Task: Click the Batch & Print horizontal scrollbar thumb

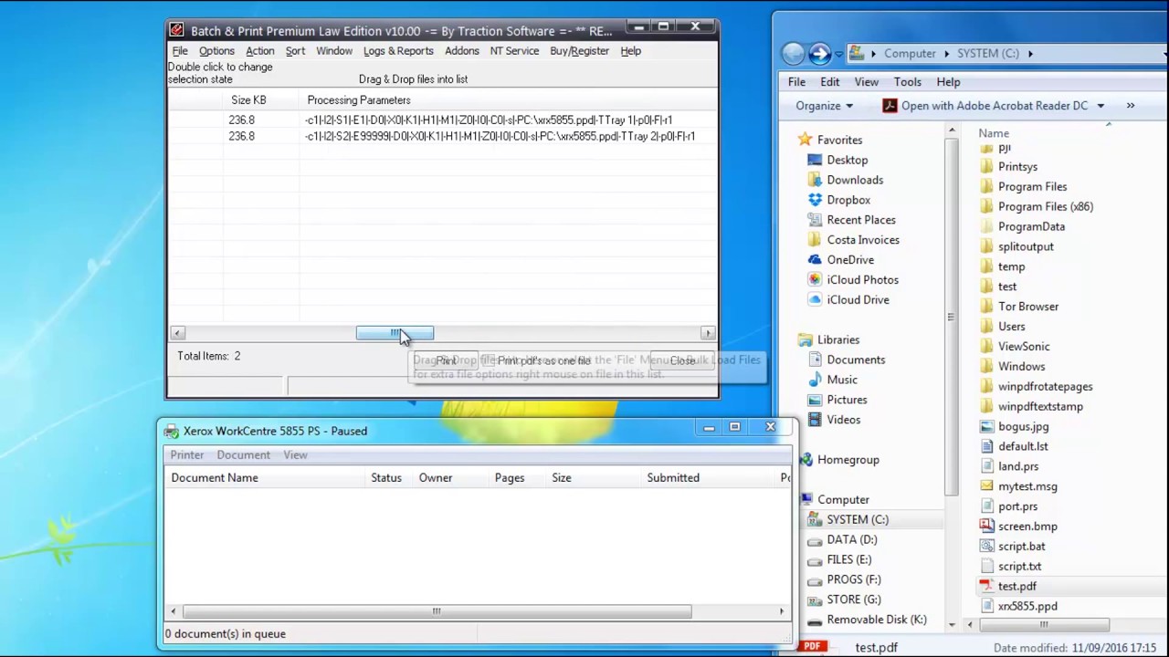Action: (x=395, y=333)
